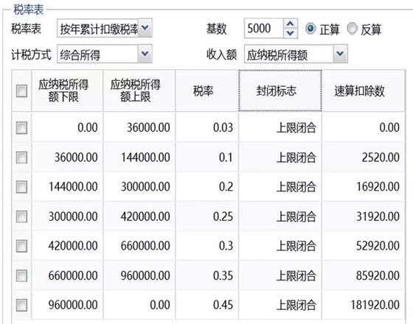413x324 pixels.
Task: Tick the checkbox for the 0.25 rate row
Action: tap(21, 216)
